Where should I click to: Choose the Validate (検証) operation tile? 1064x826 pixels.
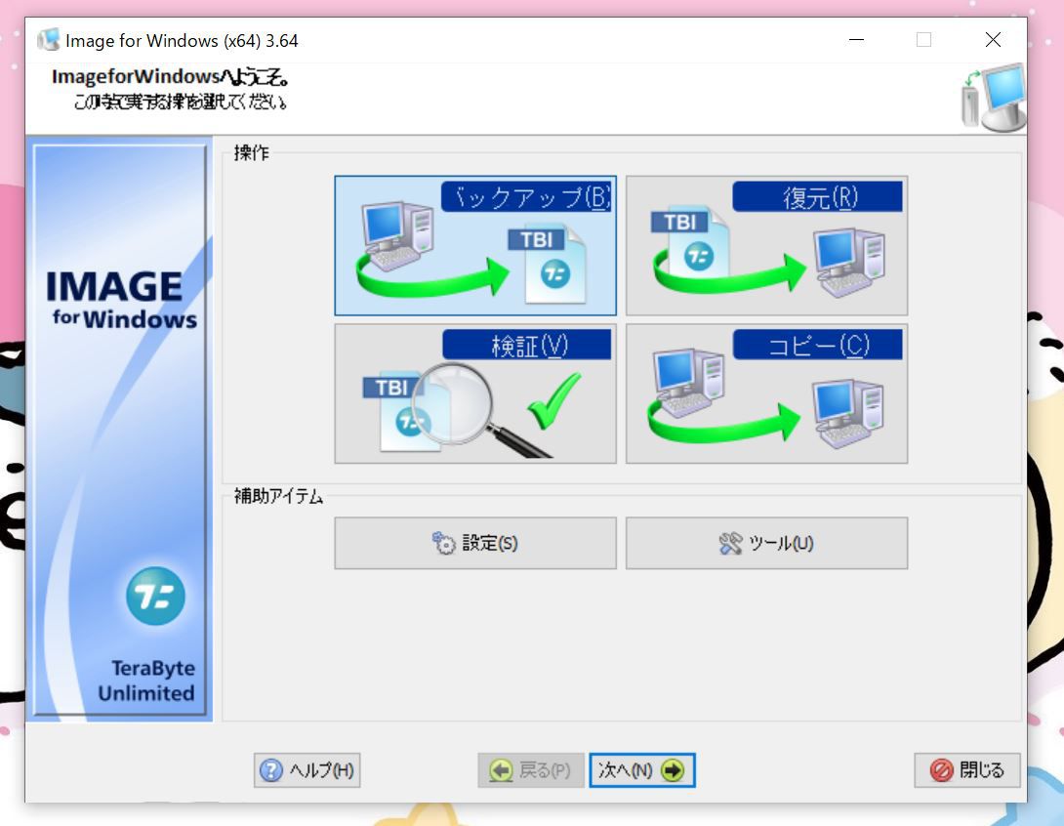[x=475, y=393]
